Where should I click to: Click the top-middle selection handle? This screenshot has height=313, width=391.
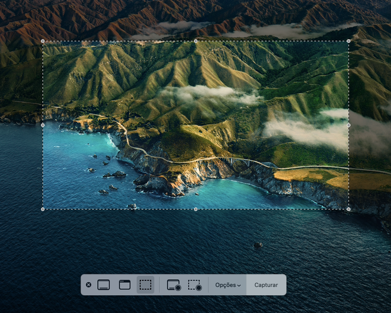point(195,41)
